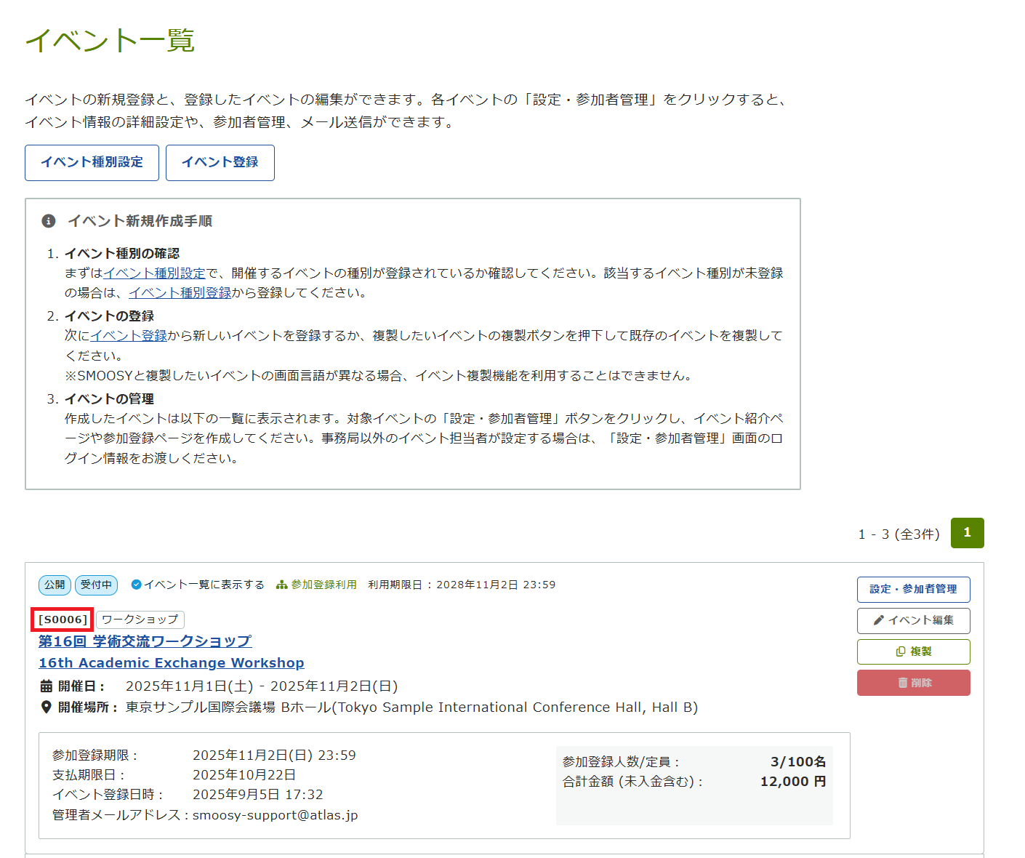Select page 1 in pagination
The height and width of the screenshot is (858, 1025).
point(967,533)
